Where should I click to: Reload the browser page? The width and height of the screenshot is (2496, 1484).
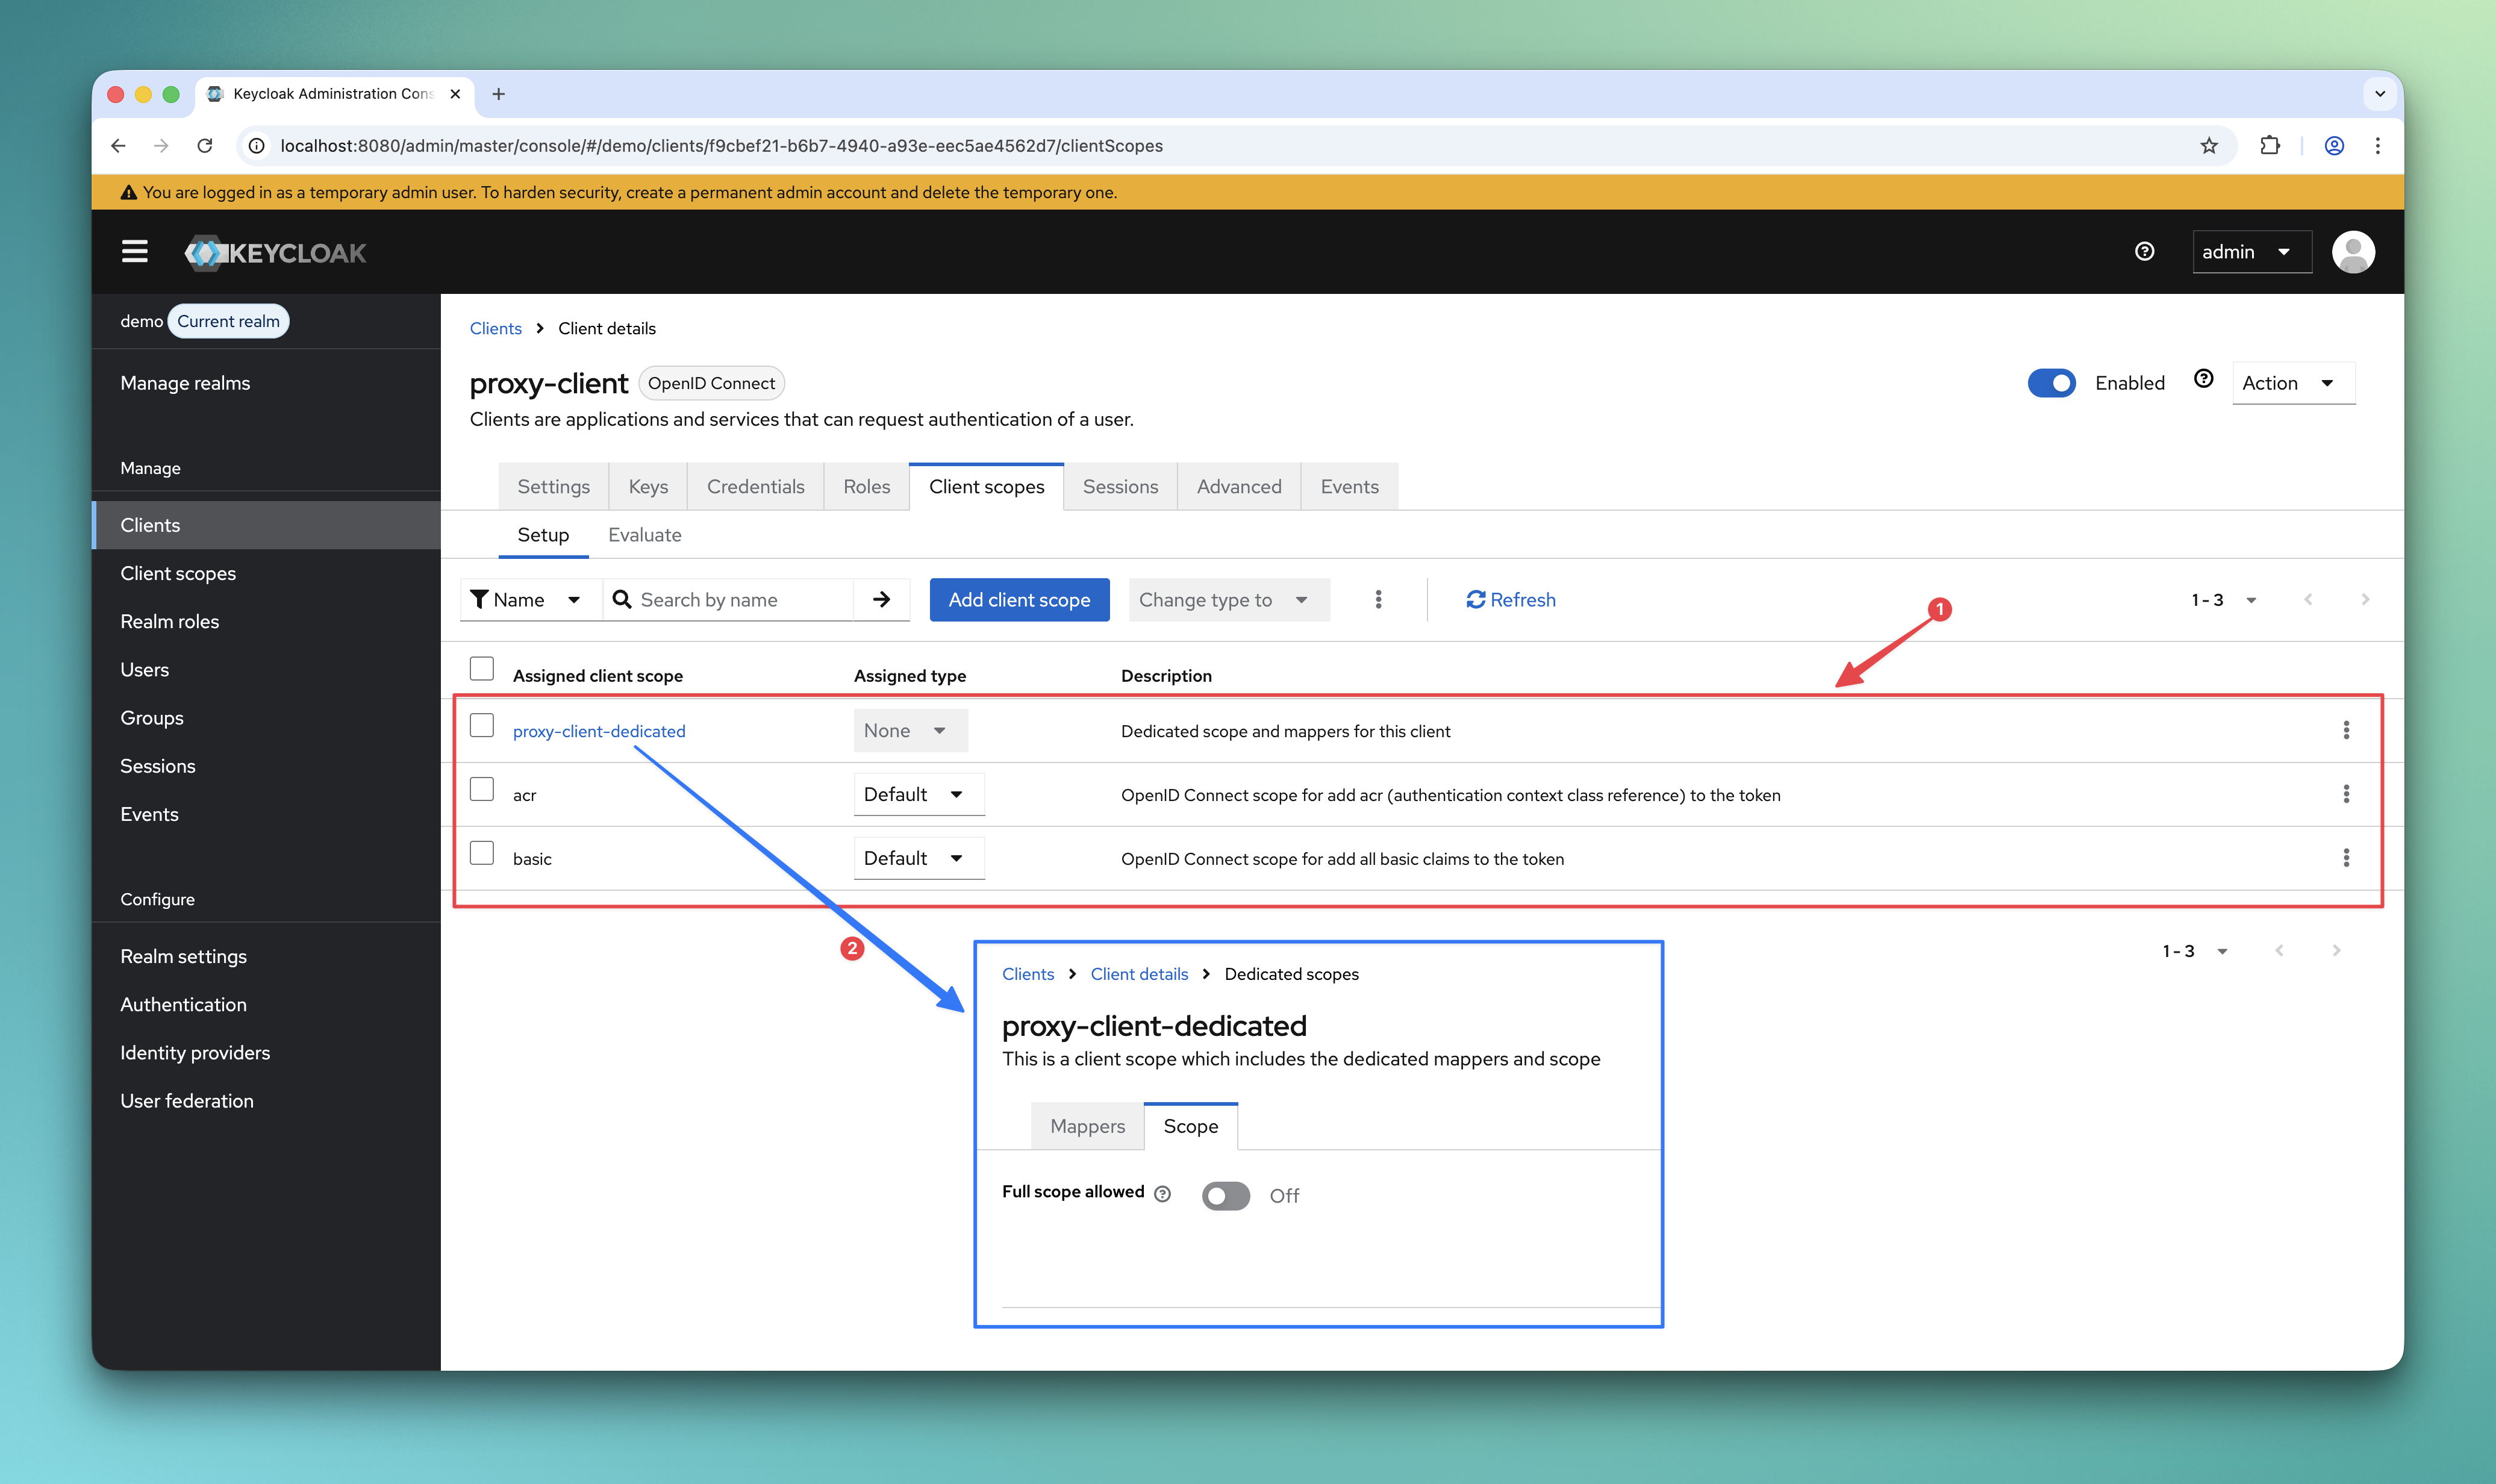point(205,146)
